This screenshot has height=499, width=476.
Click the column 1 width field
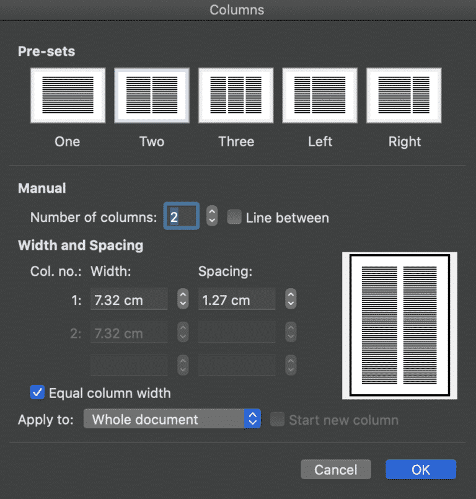point(129,299)
